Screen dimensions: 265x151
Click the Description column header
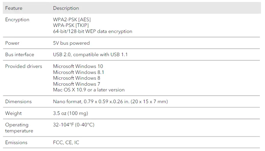click(x=66, y=8)
